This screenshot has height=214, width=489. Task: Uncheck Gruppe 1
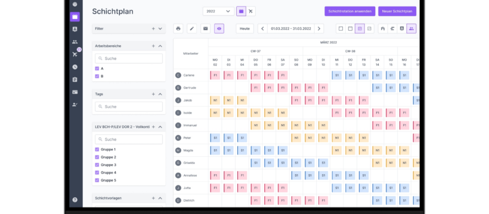(x=97, y=150)
